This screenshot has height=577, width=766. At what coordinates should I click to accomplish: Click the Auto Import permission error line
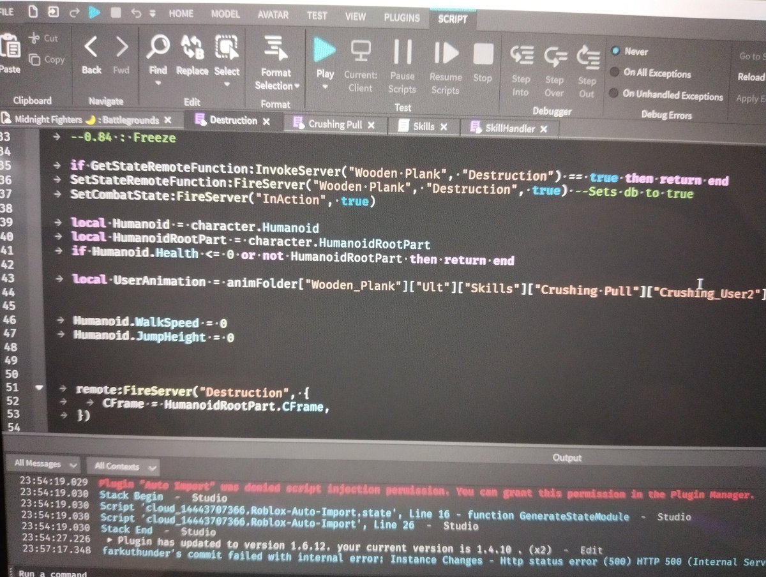point(426,488)
